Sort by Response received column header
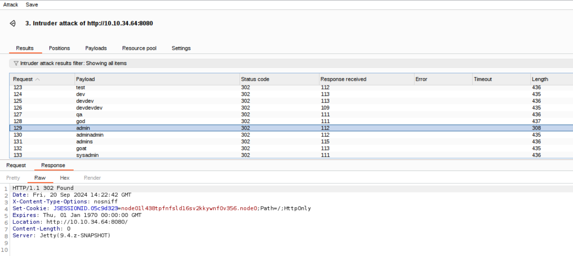573x256 pixels. [343, 79]
